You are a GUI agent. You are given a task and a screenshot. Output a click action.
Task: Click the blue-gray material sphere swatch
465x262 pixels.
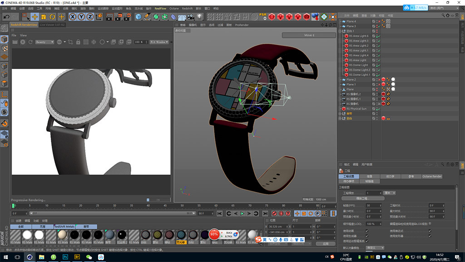(110, 235)
